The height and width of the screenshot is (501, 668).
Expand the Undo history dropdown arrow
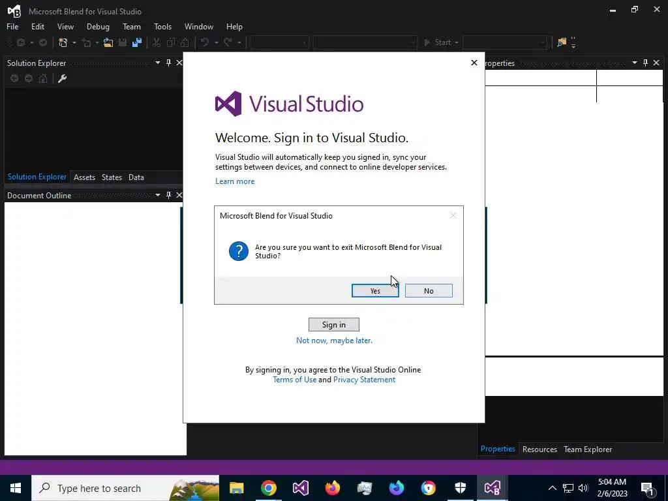coord(216,42)
